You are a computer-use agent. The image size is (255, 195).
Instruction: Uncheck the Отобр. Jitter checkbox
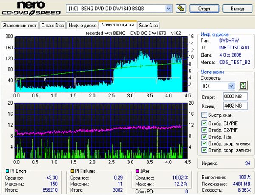[204, 137]
